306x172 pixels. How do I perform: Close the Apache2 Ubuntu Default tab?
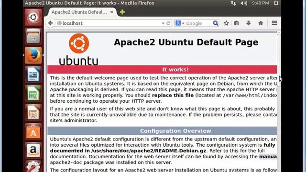point(111,12)
